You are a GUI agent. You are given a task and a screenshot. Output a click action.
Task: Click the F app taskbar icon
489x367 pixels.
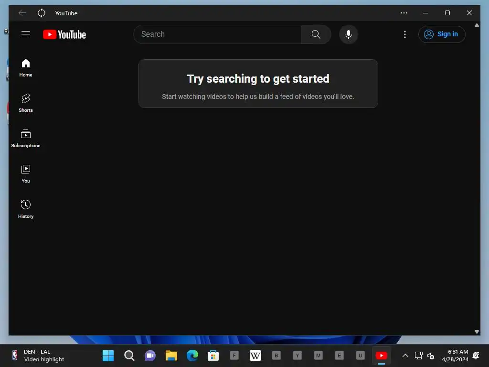click(234, 356)
